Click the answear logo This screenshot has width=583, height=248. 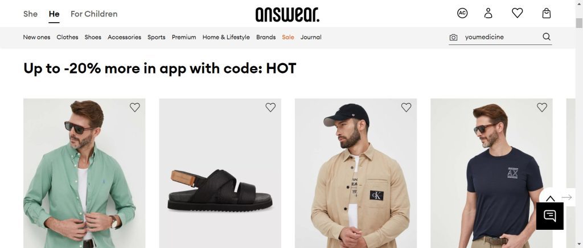[287, 14]
